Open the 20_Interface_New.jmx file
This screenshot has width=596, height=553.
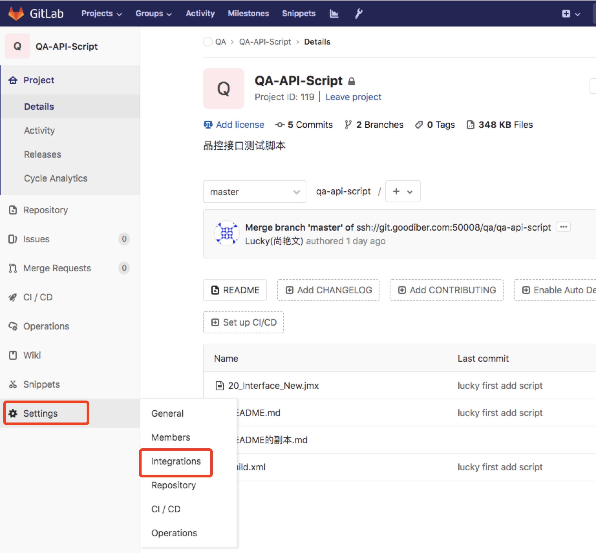pos(272,385)
